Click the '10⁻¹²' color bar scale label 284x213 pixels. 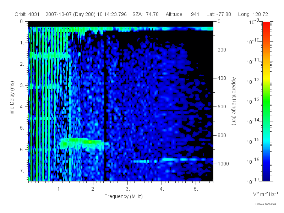click(253, 81)
